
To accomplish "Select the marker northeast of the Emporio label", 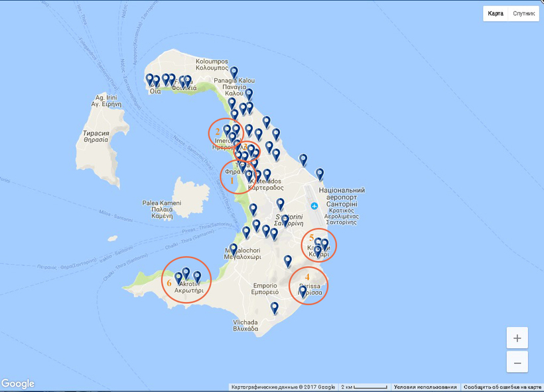I will (288, 261).
